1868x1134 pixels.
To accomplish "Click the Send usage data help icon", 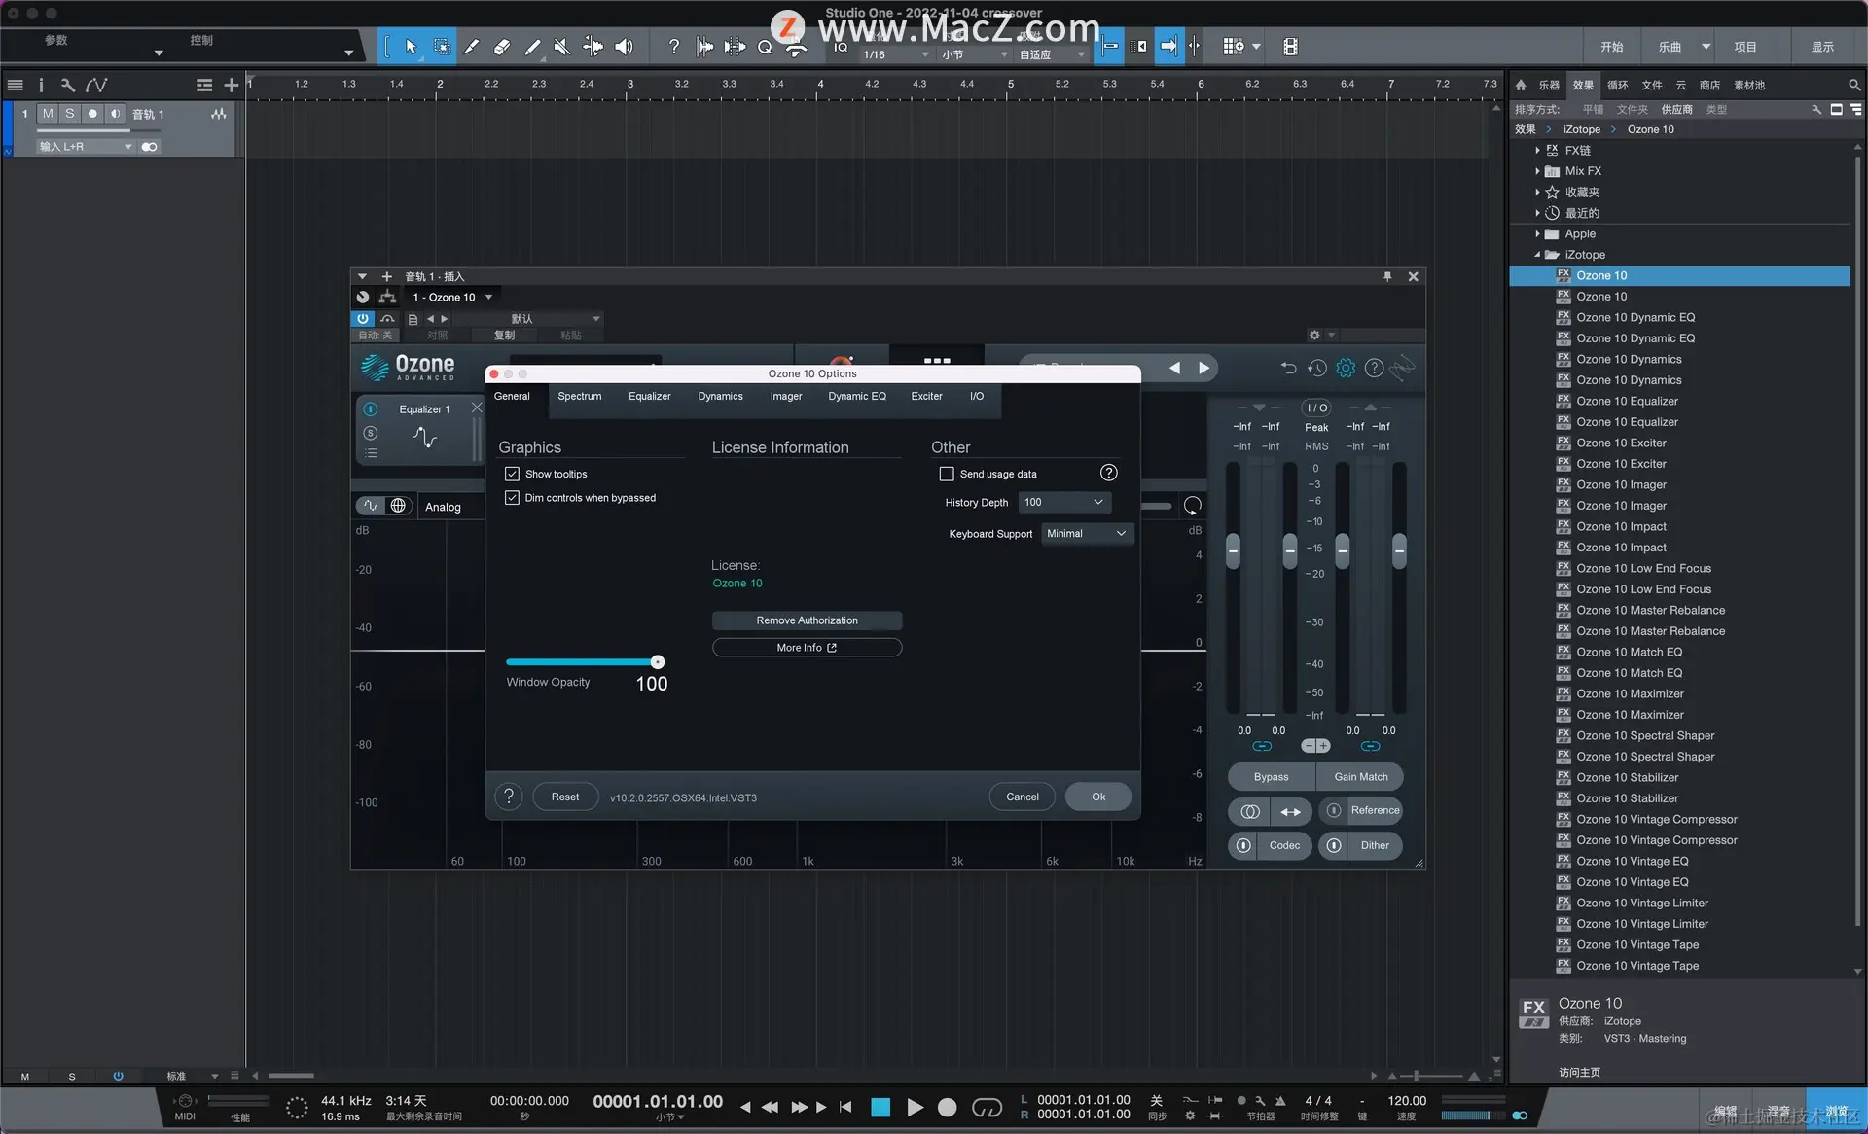I will (1108, 473).
